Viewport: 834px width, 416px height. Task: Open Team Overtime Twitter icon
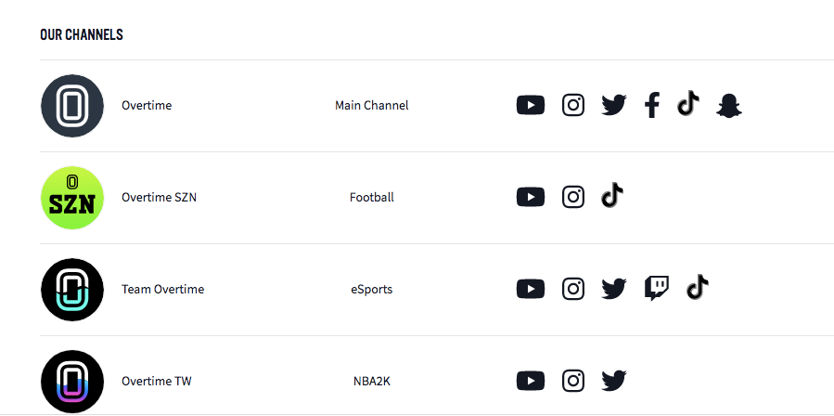(613, 289)
